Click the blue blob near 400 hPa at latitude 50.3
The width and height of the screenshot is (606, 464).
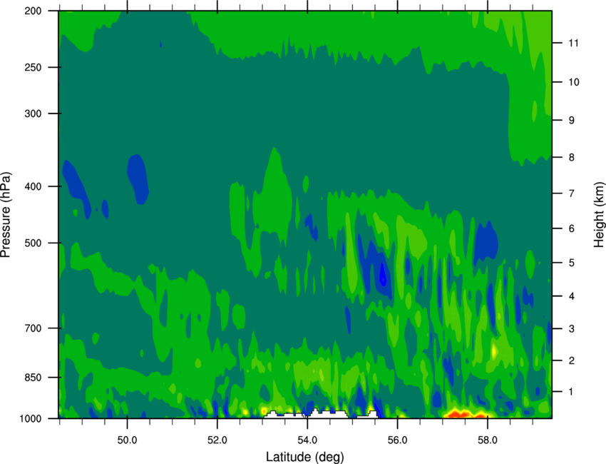(x=138, y=178)
